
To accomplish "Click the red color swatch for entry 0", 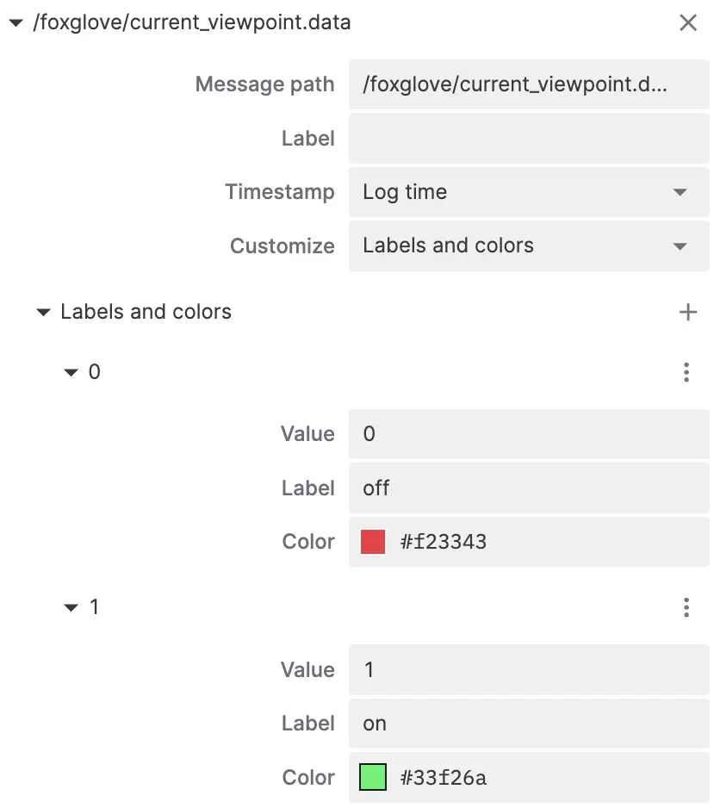I will coord(373,542).
